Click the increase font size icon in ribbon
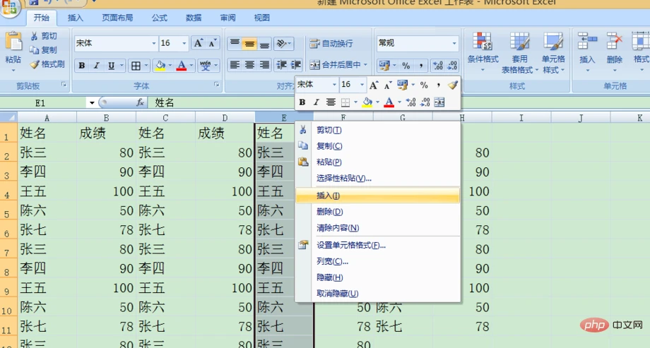650x348 pixels. click(199, 44)
